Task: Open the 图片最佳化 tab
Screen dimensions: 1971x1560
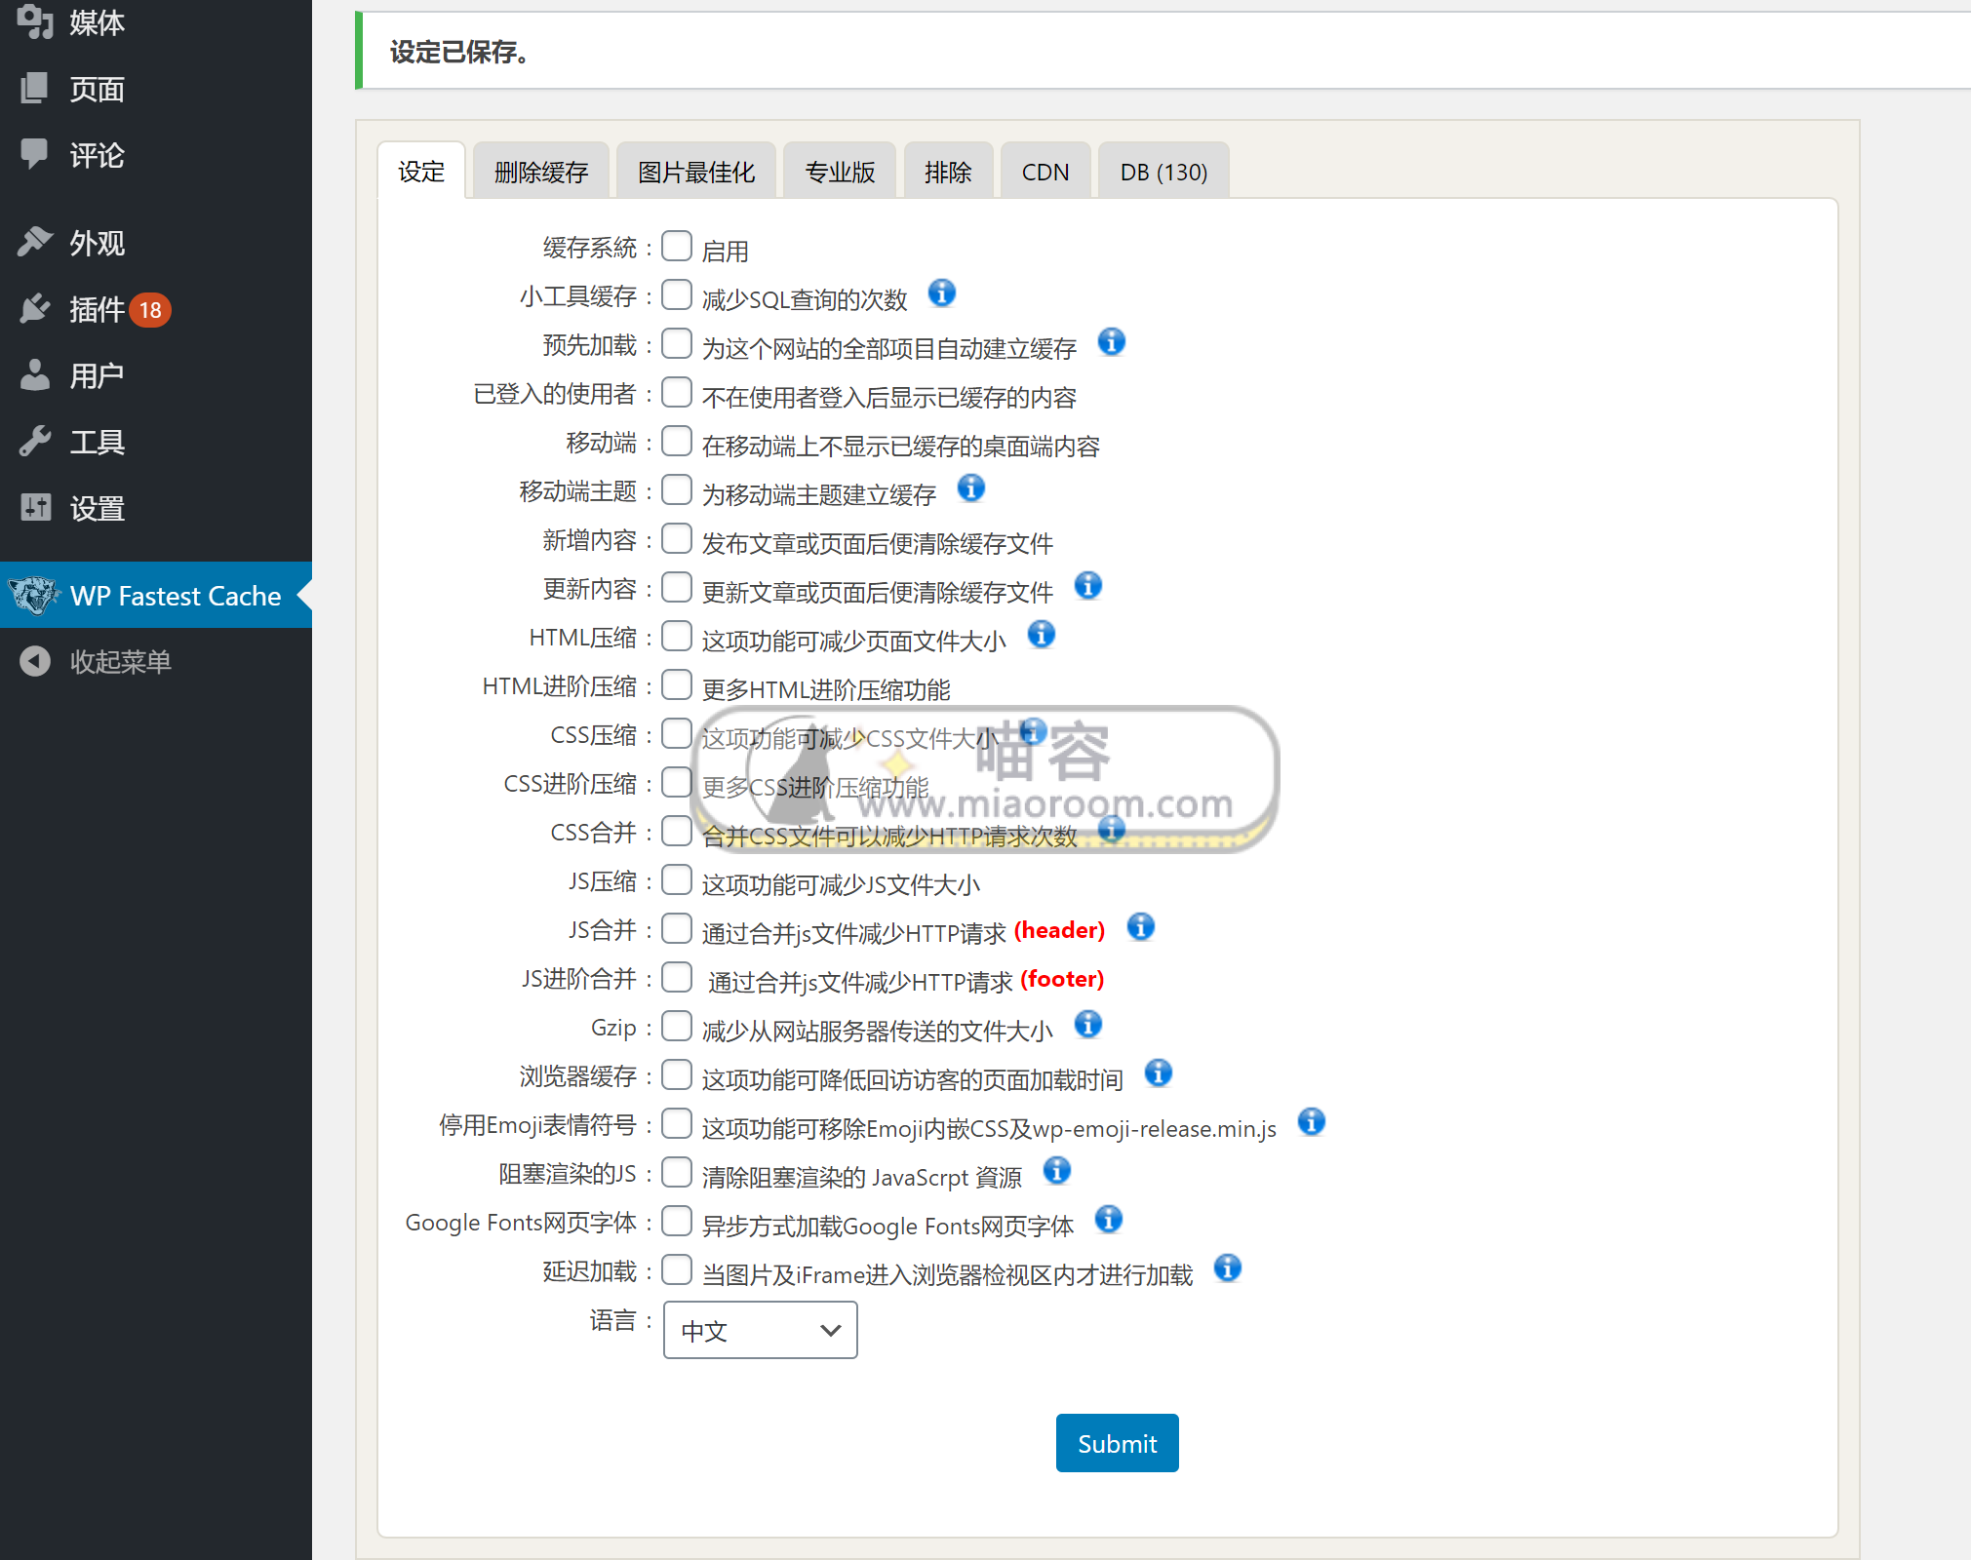Action: [x=696, y=172]
